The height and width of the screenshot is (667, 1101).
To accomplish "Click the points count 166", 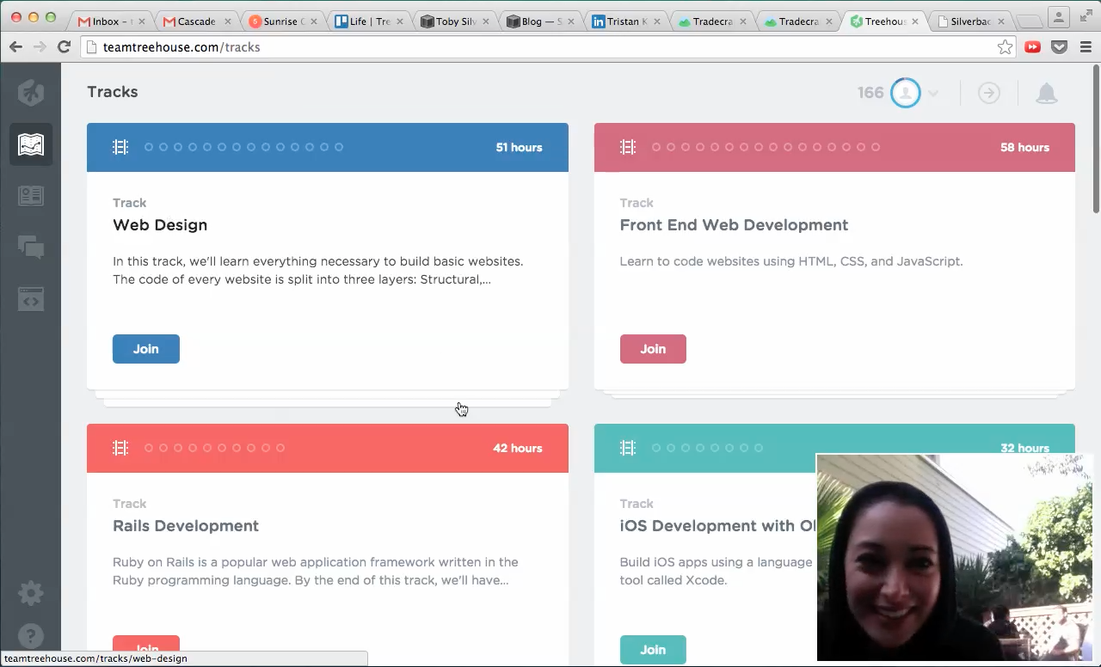I will tap(870, 93).
